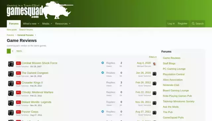This screenshot has width=212, height=121.
Task: Click the Register button
Action: 183,23
